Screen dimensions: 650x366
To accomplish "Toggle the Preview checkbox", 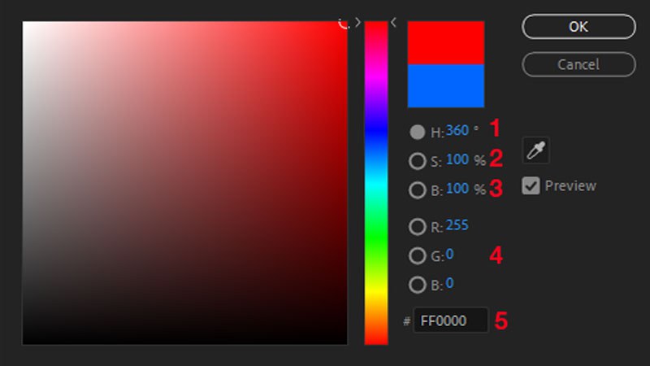I will coord(531,185).
